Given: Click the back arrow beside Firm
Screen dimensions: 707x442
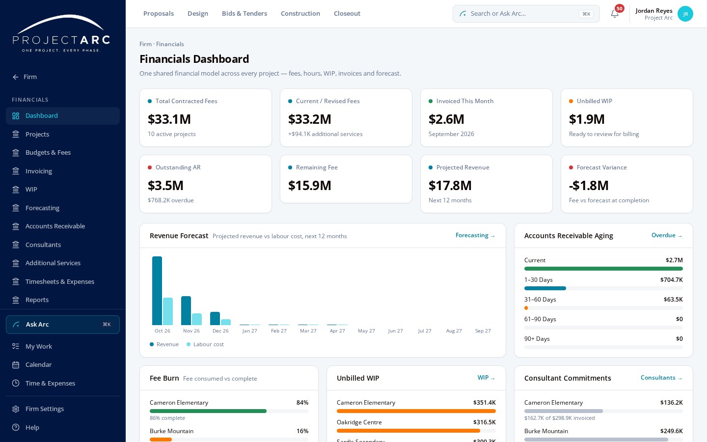Looking at the screenshot, I should [x=16, y=77].
